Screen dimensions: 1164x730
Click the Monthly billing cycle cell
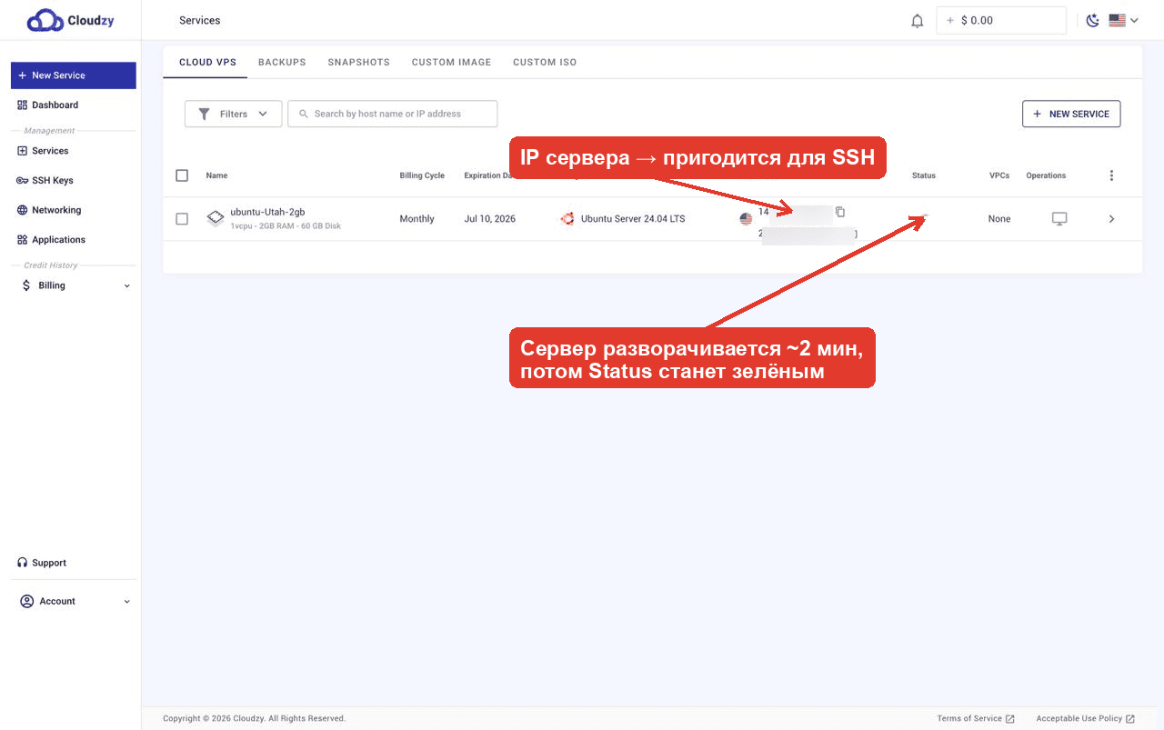click(416, 219)
